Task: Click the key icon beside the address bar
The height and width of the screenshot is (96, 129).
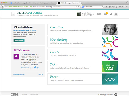Action: point(6,7)
